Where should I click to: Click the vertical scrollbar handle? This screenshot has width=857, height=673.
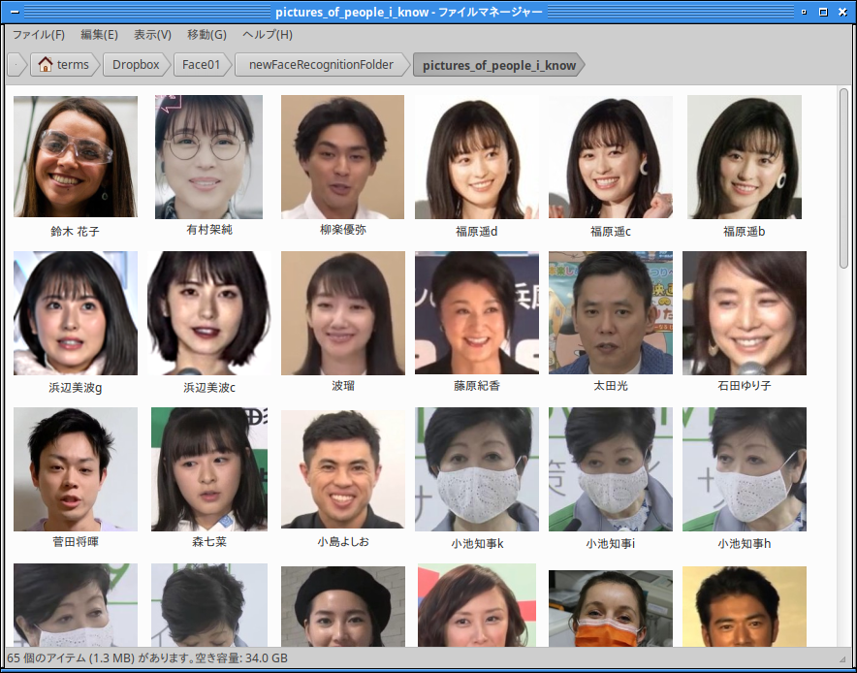(844, 177)
